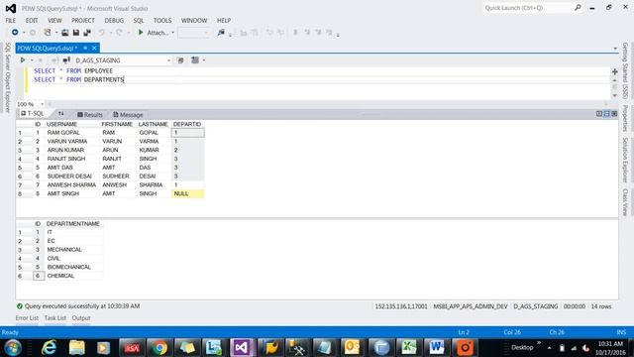The height and width of the screenshot is (357, 634).
Task: Save the current query file
Action: 75,33
